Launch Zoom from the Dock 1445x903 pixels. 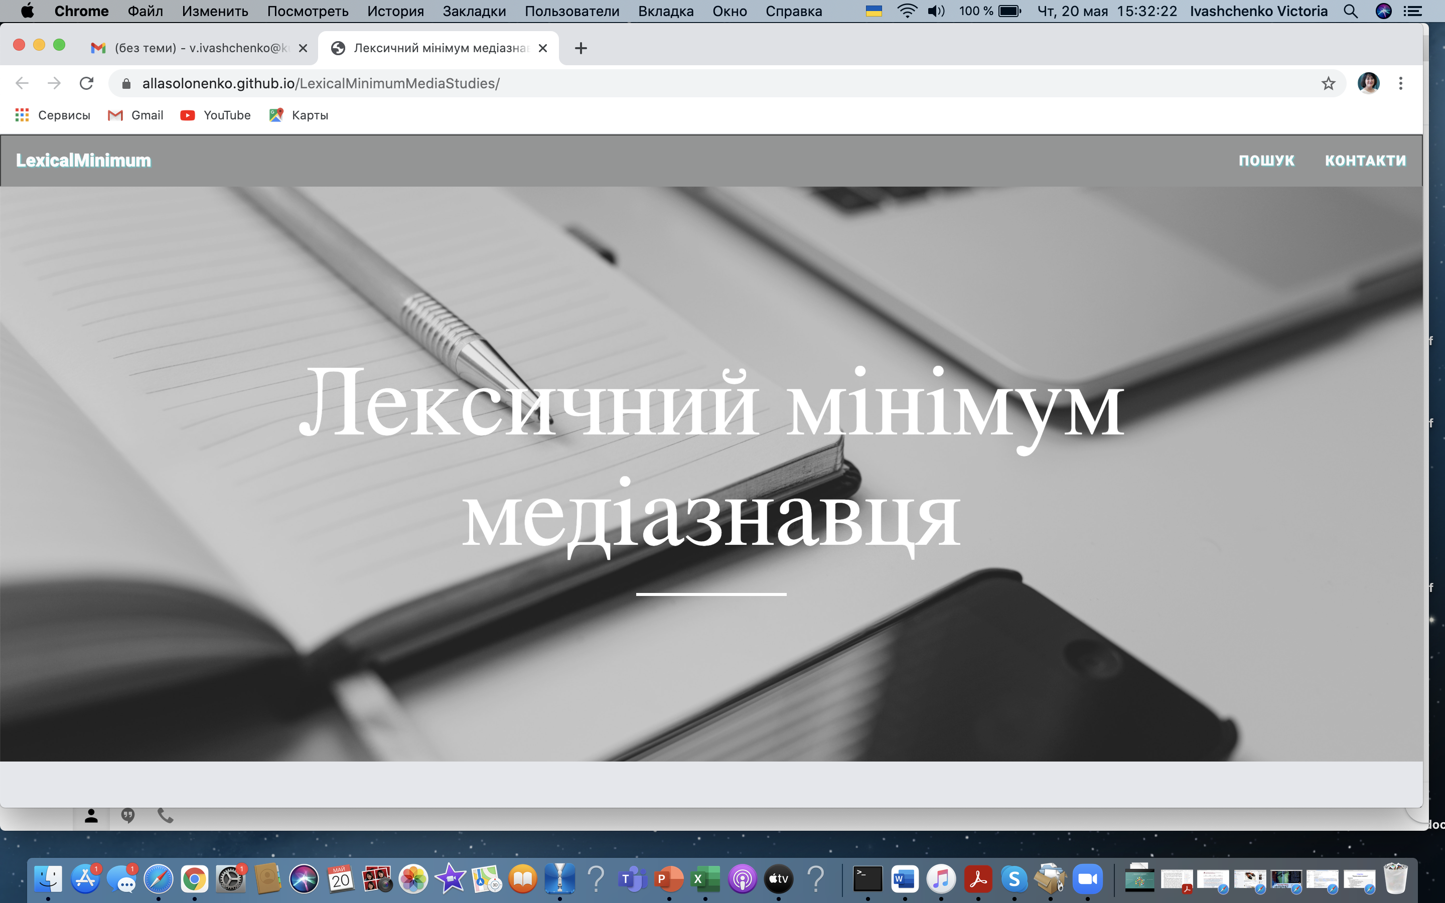(1087, 878)
